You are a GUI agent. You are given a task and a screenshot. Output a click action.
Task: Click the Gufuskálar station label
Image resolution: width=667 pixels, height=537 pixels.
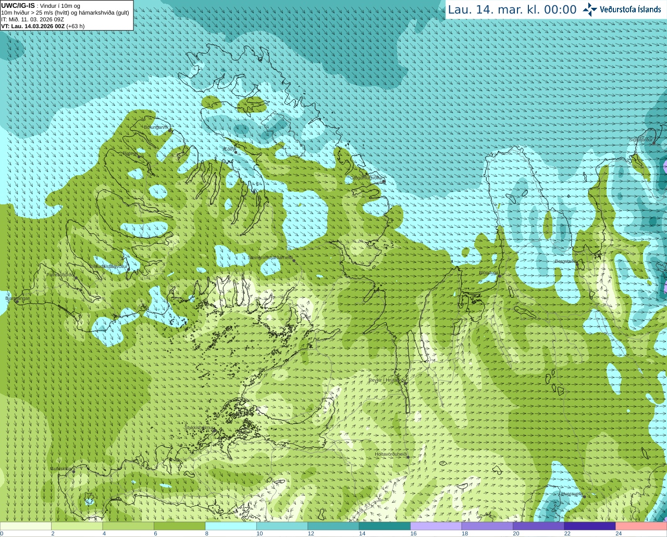click(x=61, y=468)
